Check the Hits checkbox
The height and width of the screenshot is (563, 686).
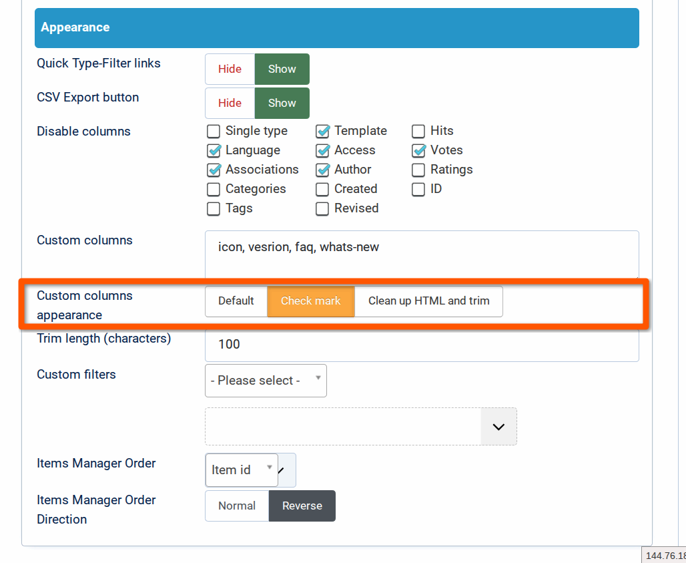click(x=418, y=131)
